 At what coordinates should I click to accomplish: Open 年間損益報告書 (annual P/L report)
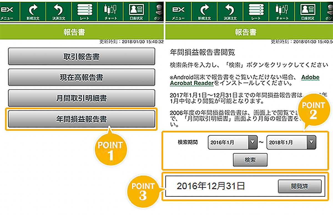click(x=82, y=119)
